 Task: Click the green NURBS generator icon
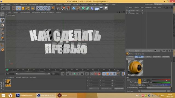tap(83, 8)
